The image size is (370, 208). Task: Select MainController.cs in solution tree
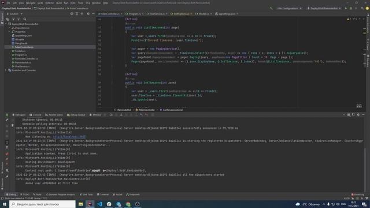pyautogui.click(x=24, y=47)
